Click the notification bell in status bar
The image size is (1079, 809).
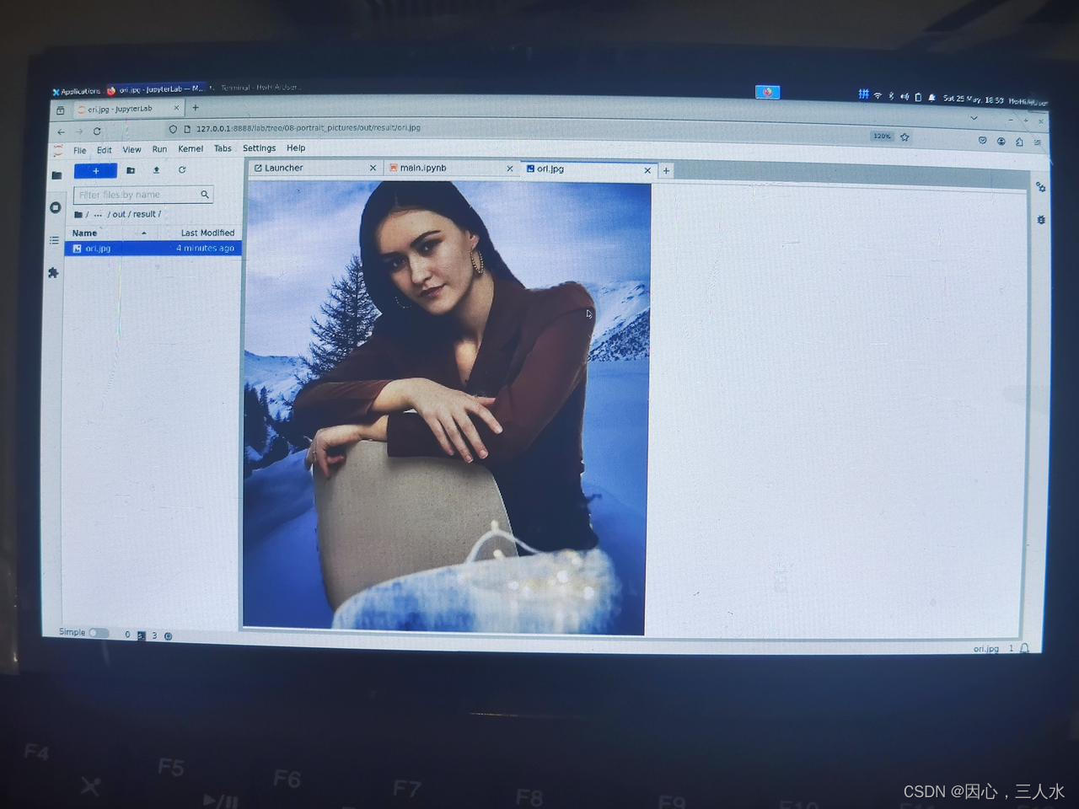click(1025, 648)
